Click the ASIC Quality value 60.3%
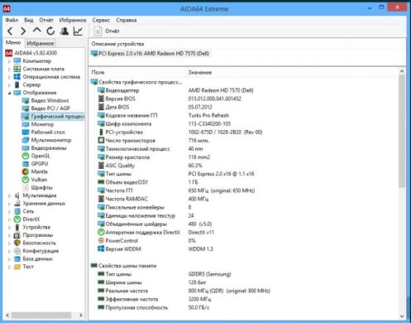 tap(195, 166)
